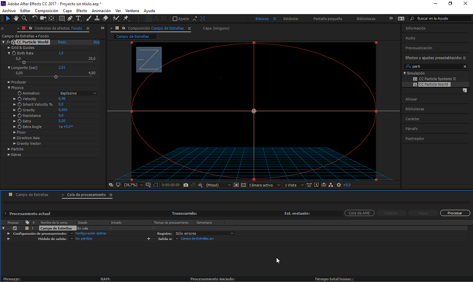Open the Sin pérdida output module link
Screen dimensions: 473x282
click(84, 238)
